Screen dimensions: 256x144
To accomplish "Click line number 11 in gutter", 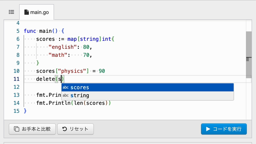I will point(16,79).
